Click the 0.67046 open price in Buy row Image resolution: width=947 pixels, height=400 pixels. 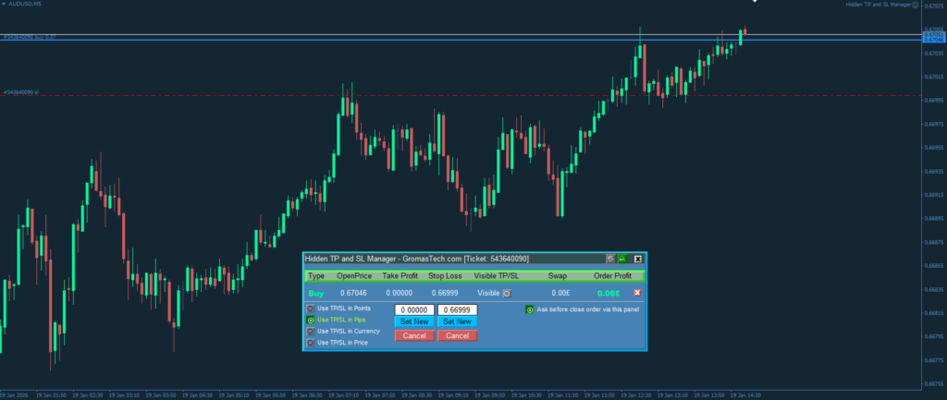(352, 294)
